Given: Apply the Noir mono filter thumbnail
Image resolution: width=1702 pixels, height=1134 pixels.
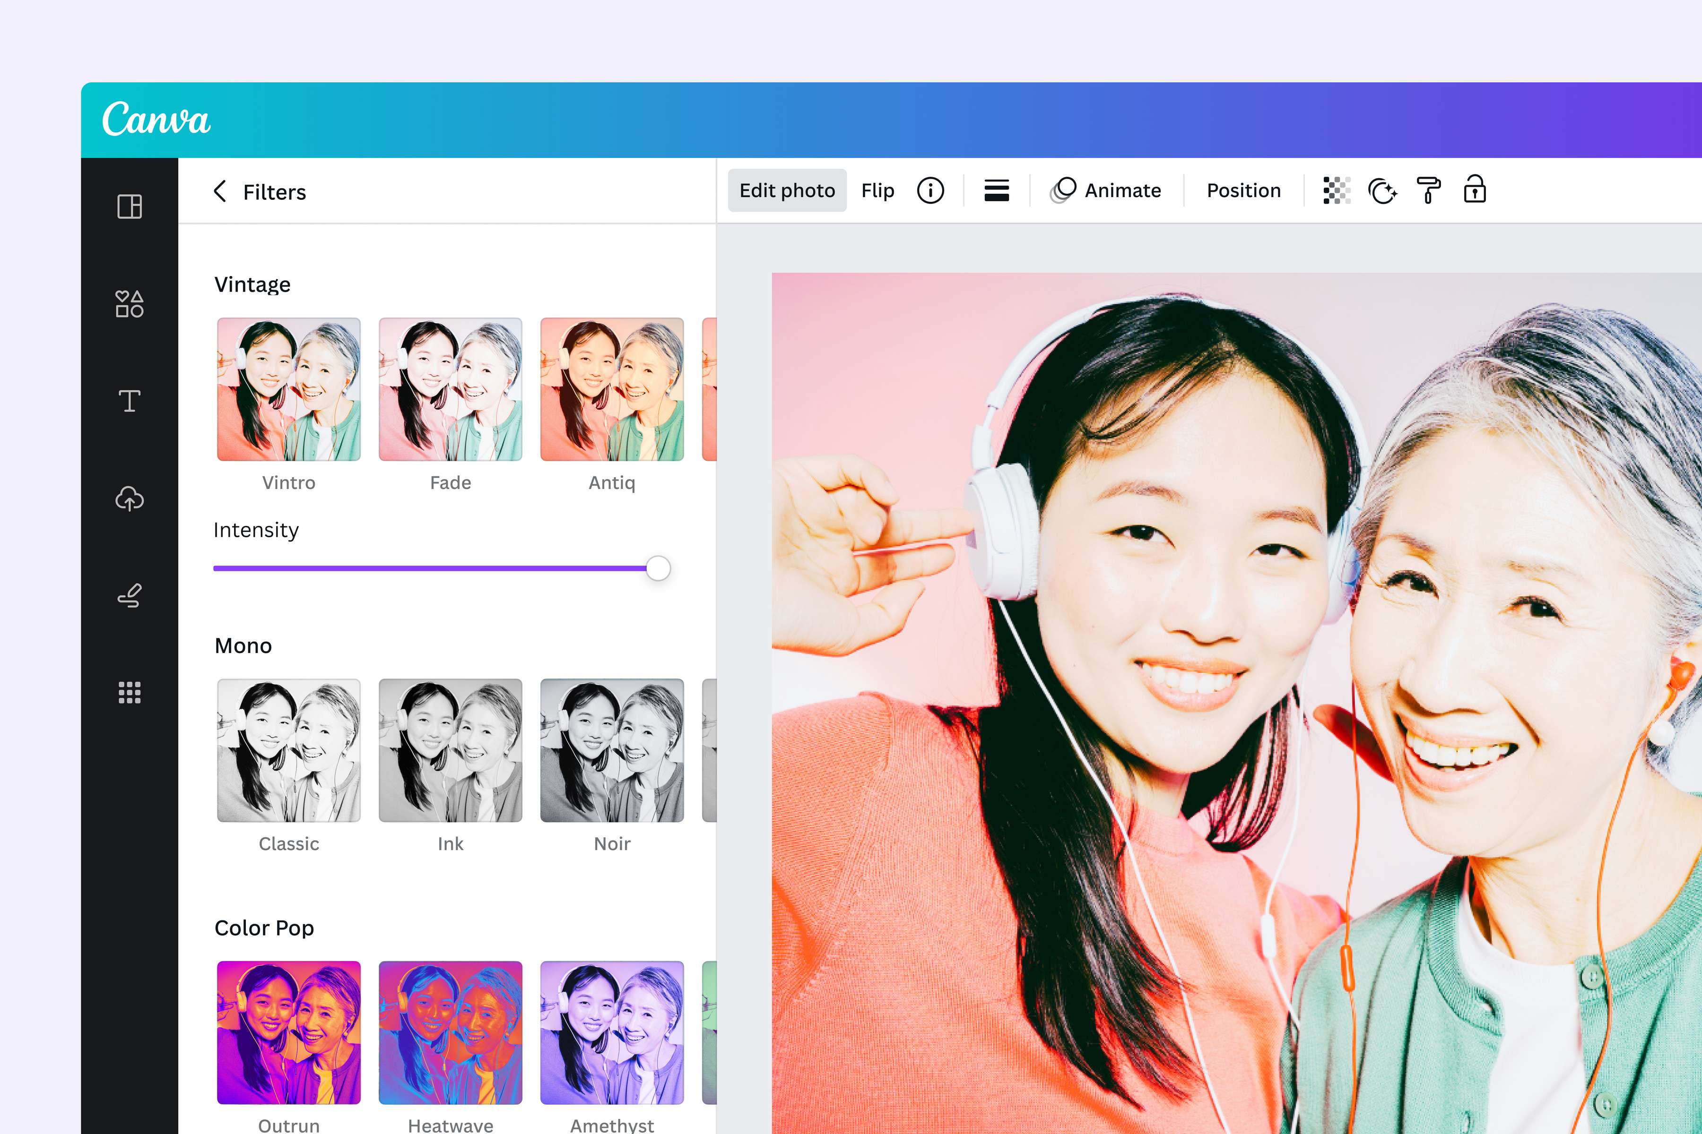Looking at the screenshot, I should coord(612,751).
